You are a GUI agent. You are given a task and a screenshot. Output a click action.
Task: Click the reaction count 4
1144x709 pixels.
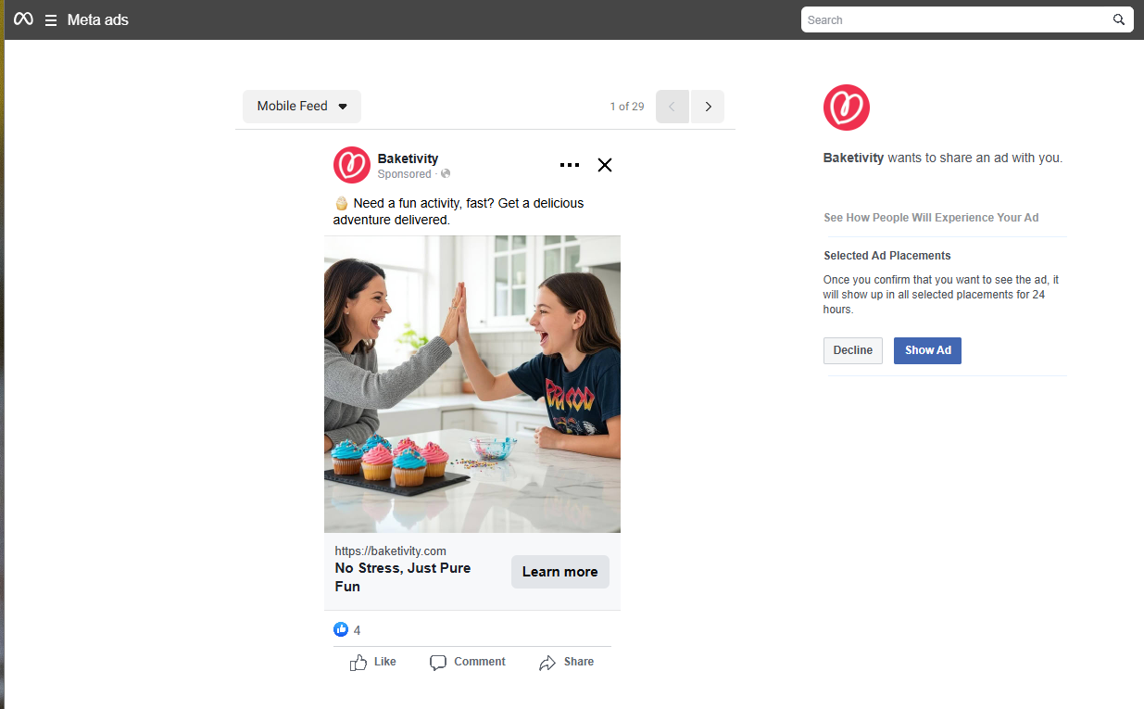pos(358,630)
